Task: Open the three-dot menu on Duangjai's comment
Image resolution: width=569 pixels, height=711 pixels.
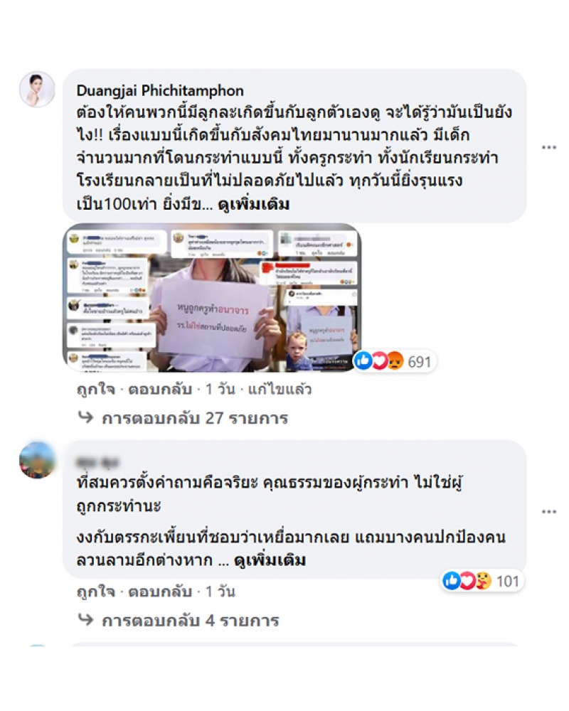Action: coord(548,147)
